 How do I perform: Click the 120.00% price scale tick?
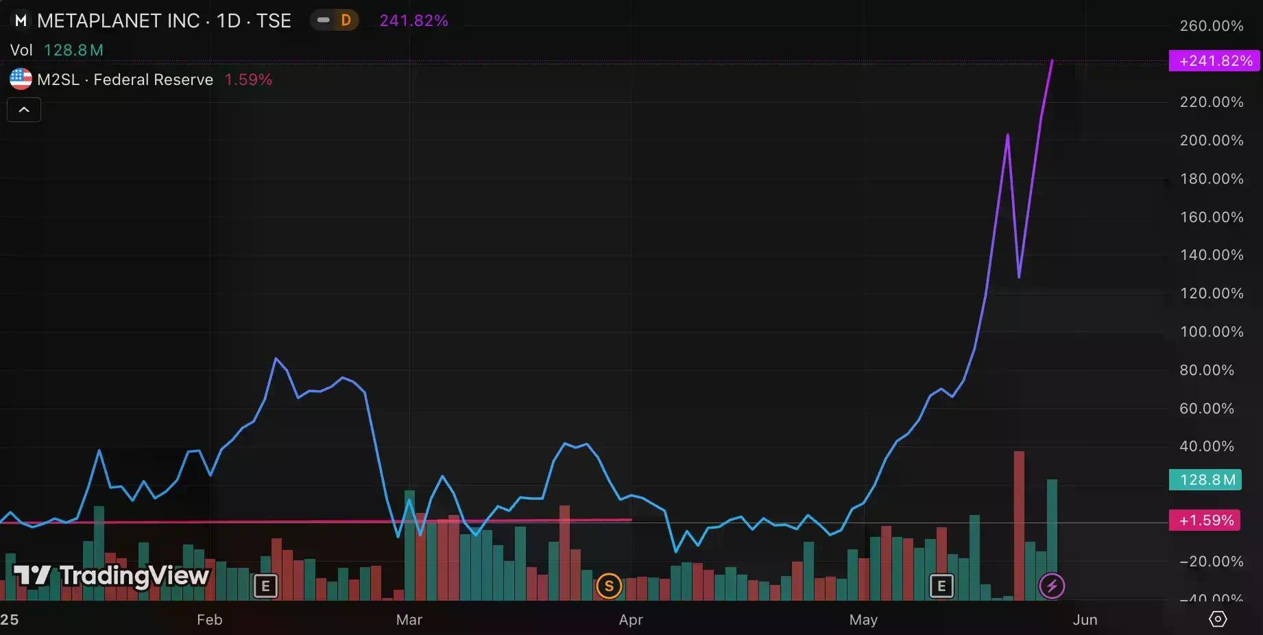tap(1212, 293)
